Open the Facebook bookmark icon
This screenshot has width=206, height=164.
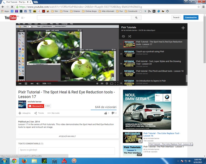pyautogui.click(x=25, y=11)
